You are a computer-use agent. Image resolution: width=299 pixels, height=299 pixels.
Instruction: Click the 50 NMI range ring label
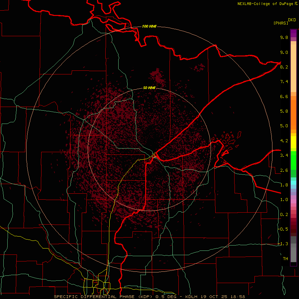(149, 88)
